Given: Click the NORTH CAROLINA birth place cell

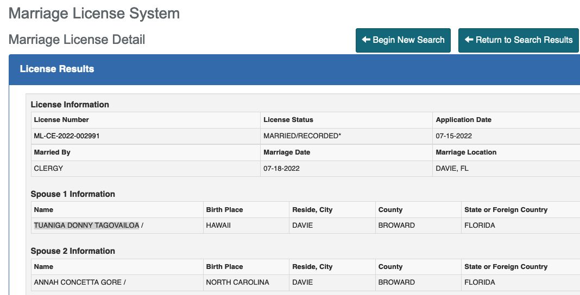Looking at the screenshot, I should [x=237, y=282].
